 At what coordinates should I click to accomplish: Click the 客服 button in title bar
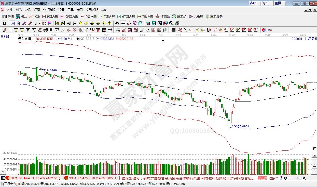coord(253,3)
